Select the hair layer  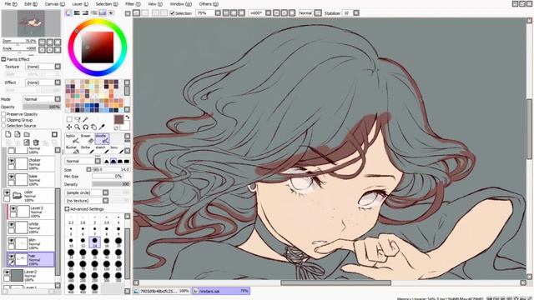(x=31, y=259)
